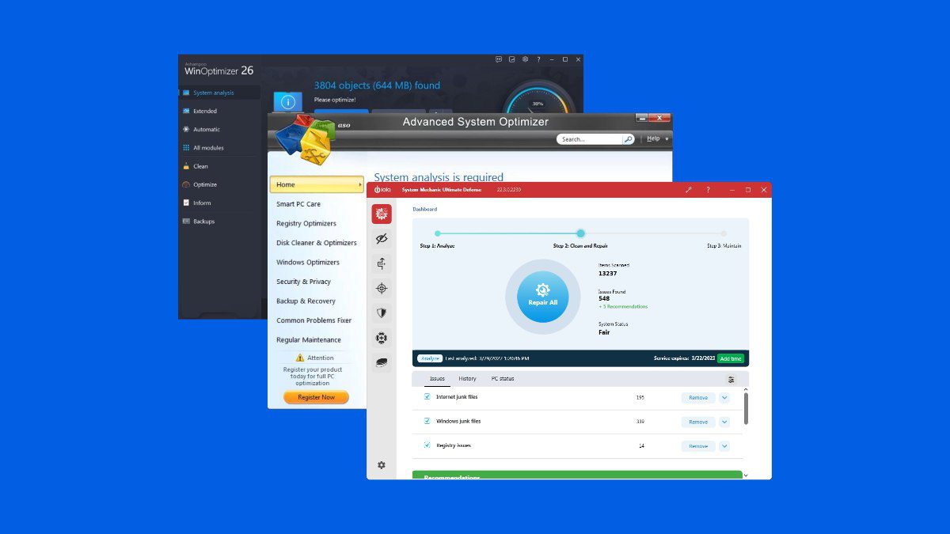This screenshot has height=534, width=950.
Task: Switch to the History tab
Action: coord(467,379)
